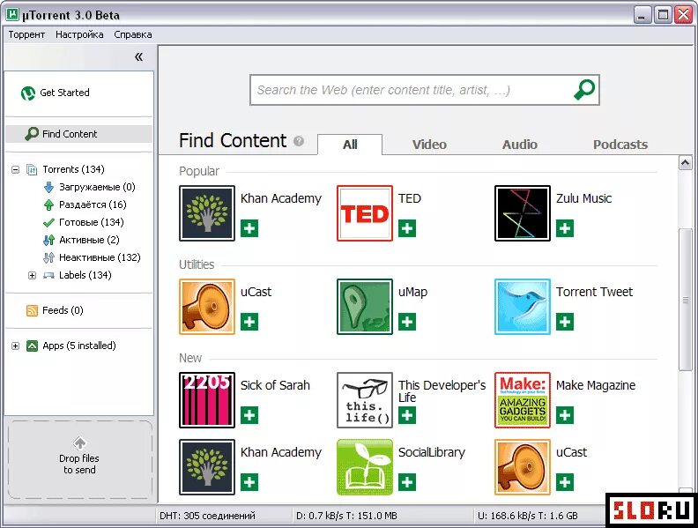This screenshot has height=528, width=698.
Task: Select Активные (2) category
Action: [x=89, y=240]
